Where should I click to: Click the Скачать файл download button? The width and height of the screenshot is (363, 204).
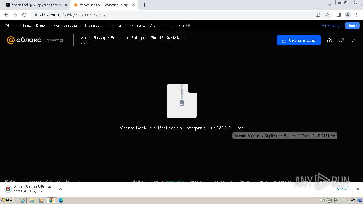click(299, 40)
